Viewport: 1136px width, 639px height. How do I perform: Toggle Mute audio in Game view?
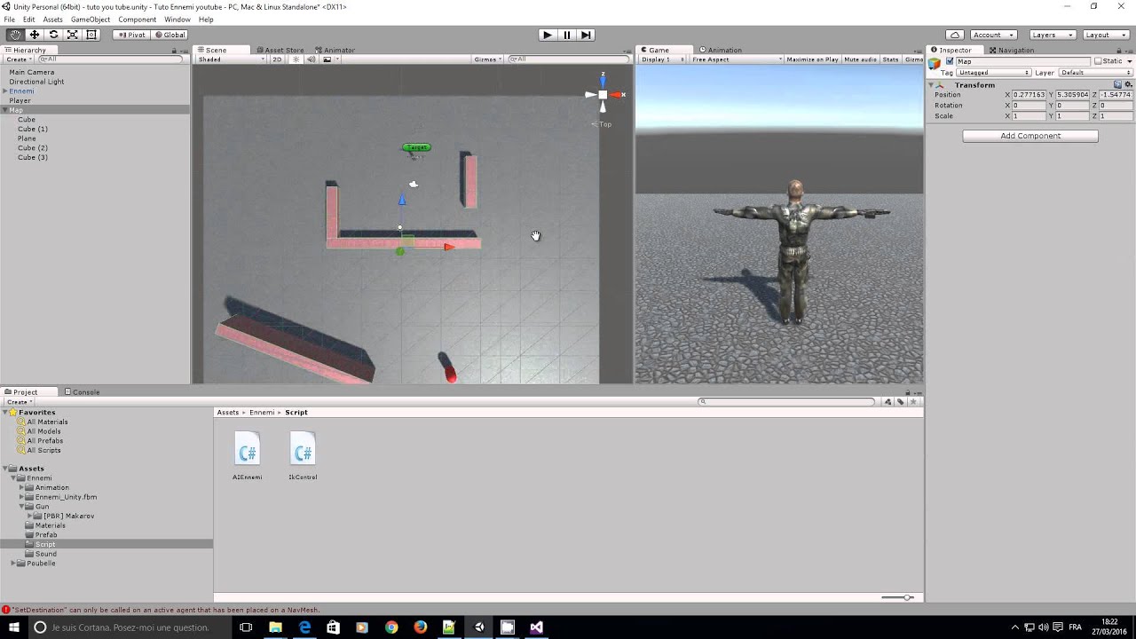860,59
